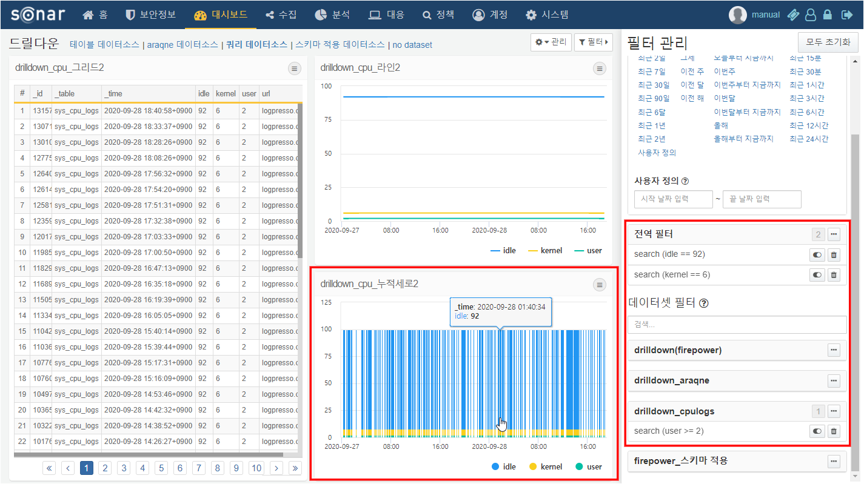Click help icon next to 사용자 정의

click(685, 181)
